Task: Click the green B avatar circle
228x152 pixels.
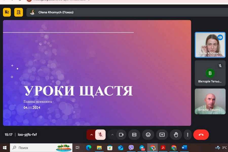Action: pyautogui.click(x=210, y=73)
